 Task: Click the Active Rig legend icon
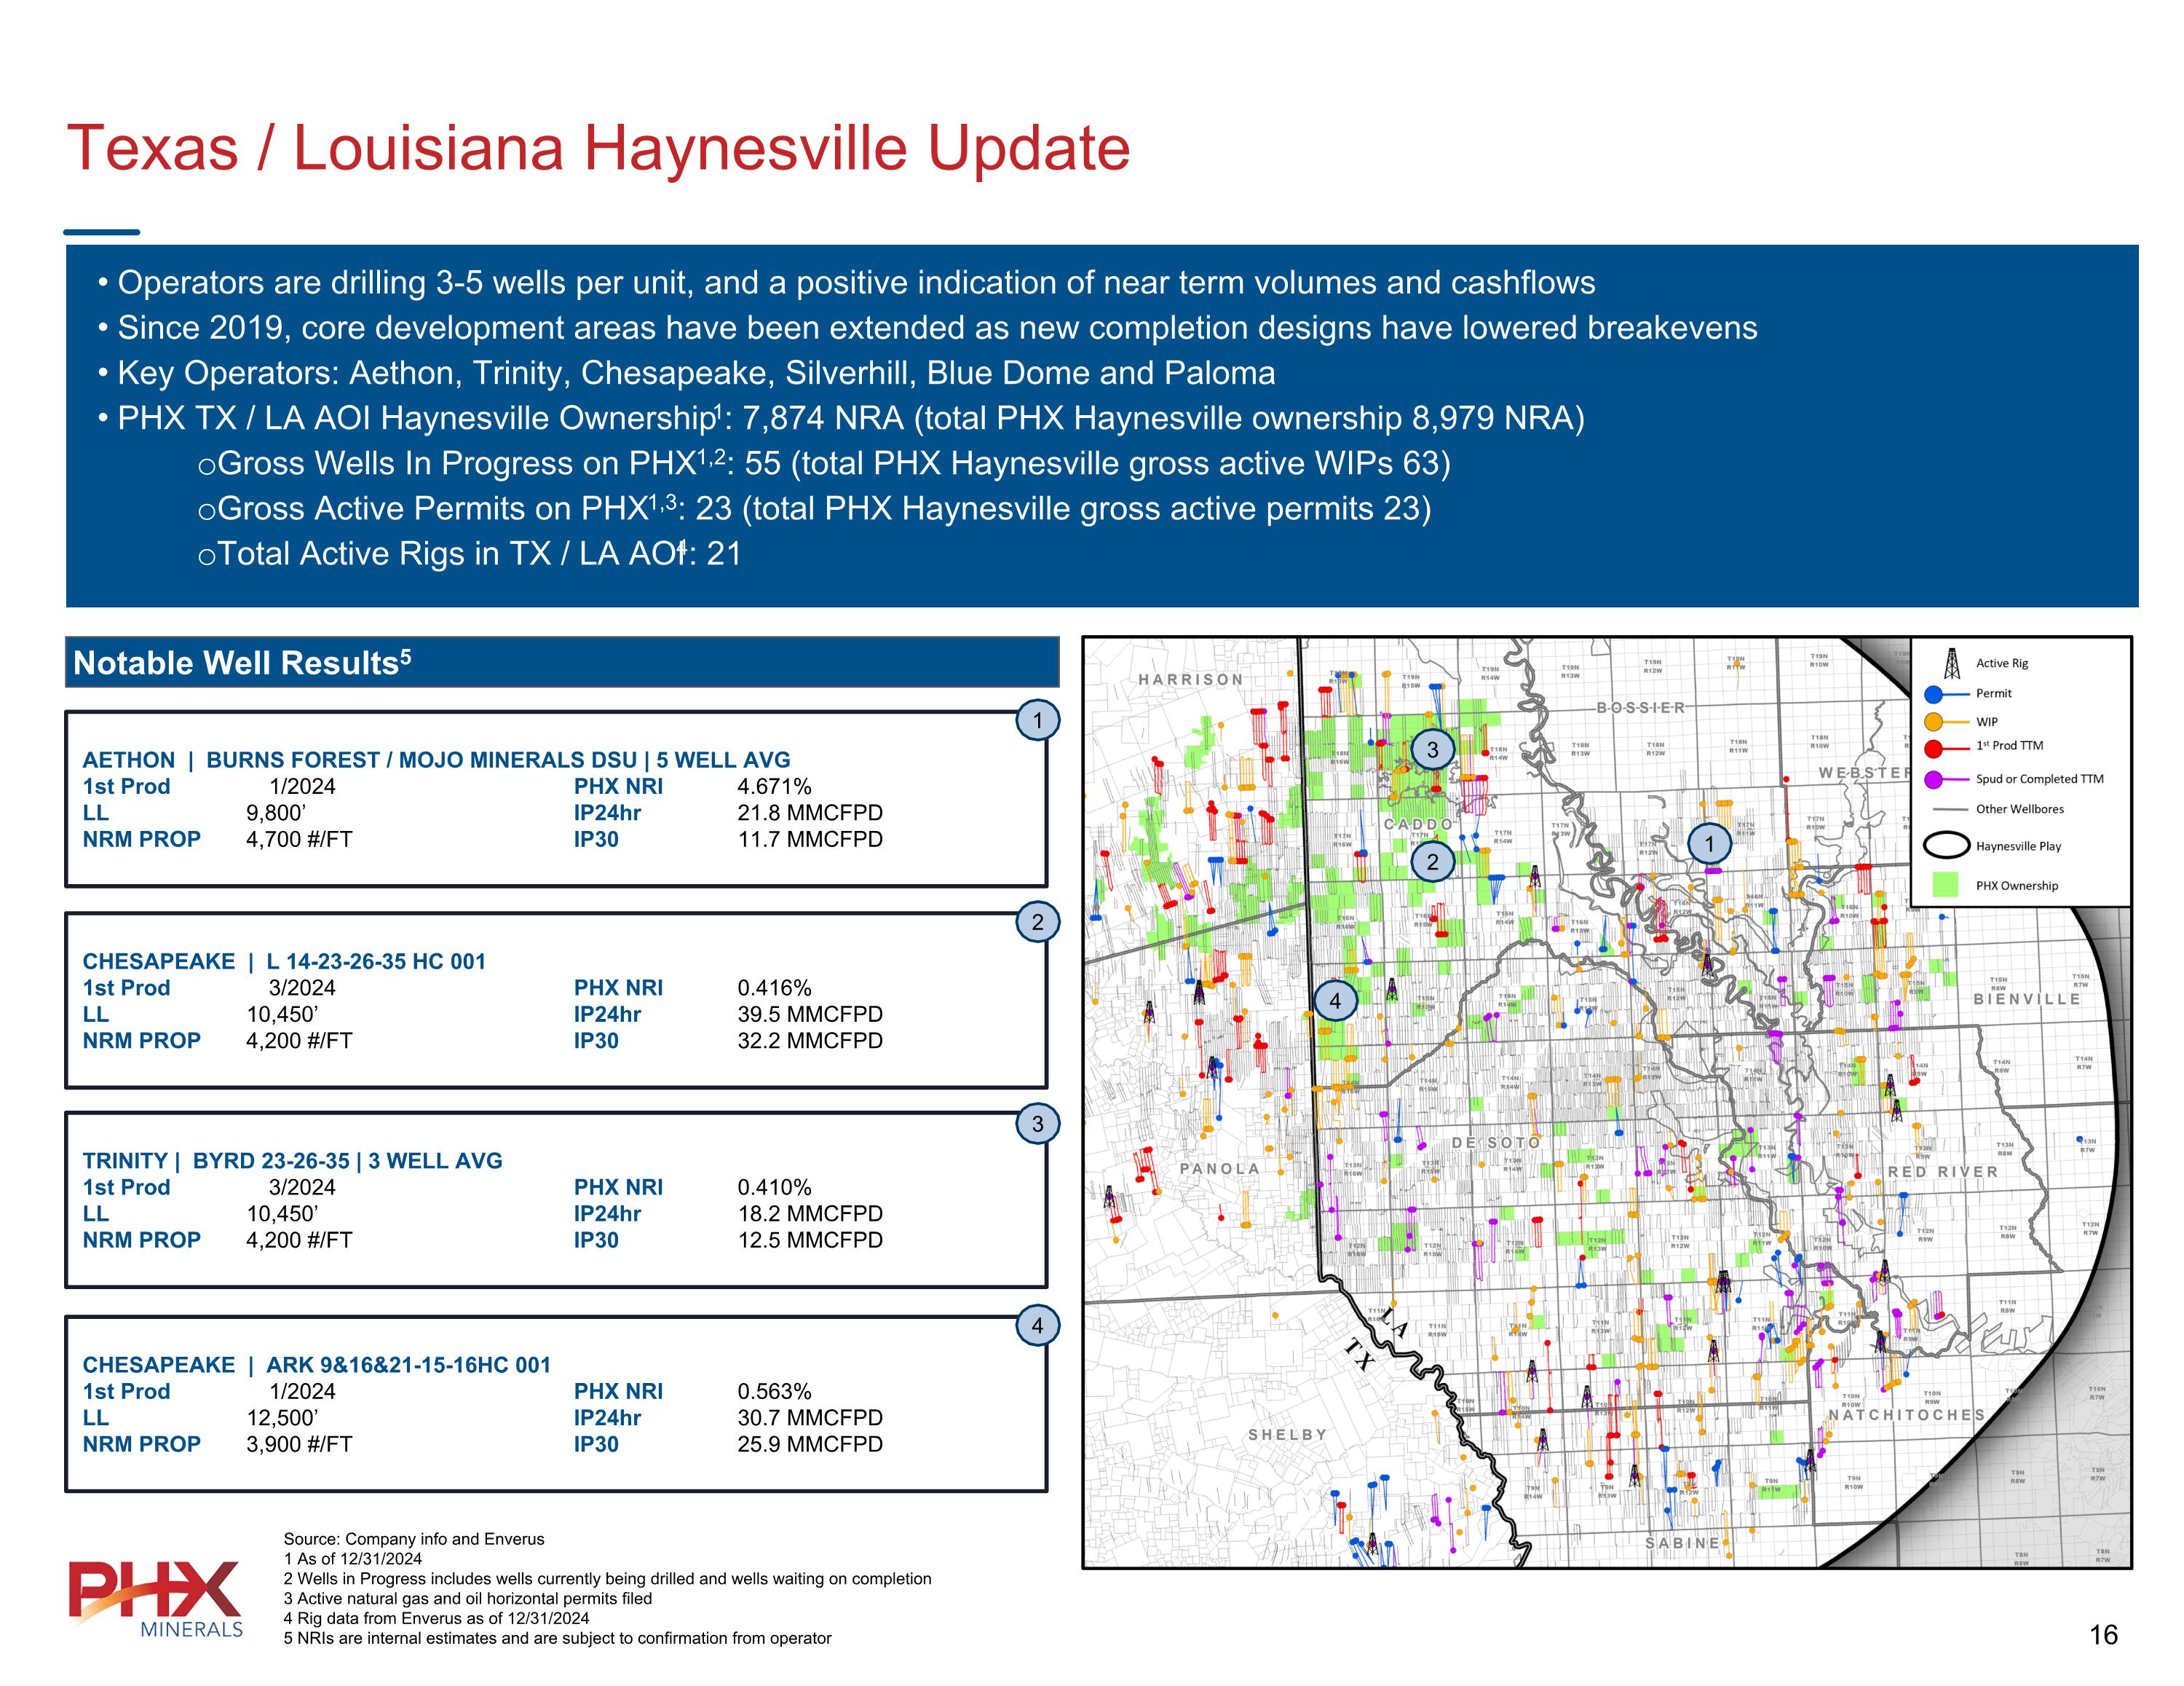tap(1951, 663)
